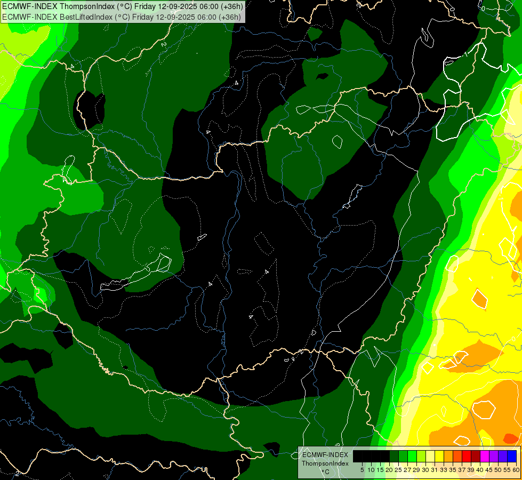Click the violet 50–55 legend swatch
The width and height of the screenshot is (522, 480).
click(x=503, y=456)
